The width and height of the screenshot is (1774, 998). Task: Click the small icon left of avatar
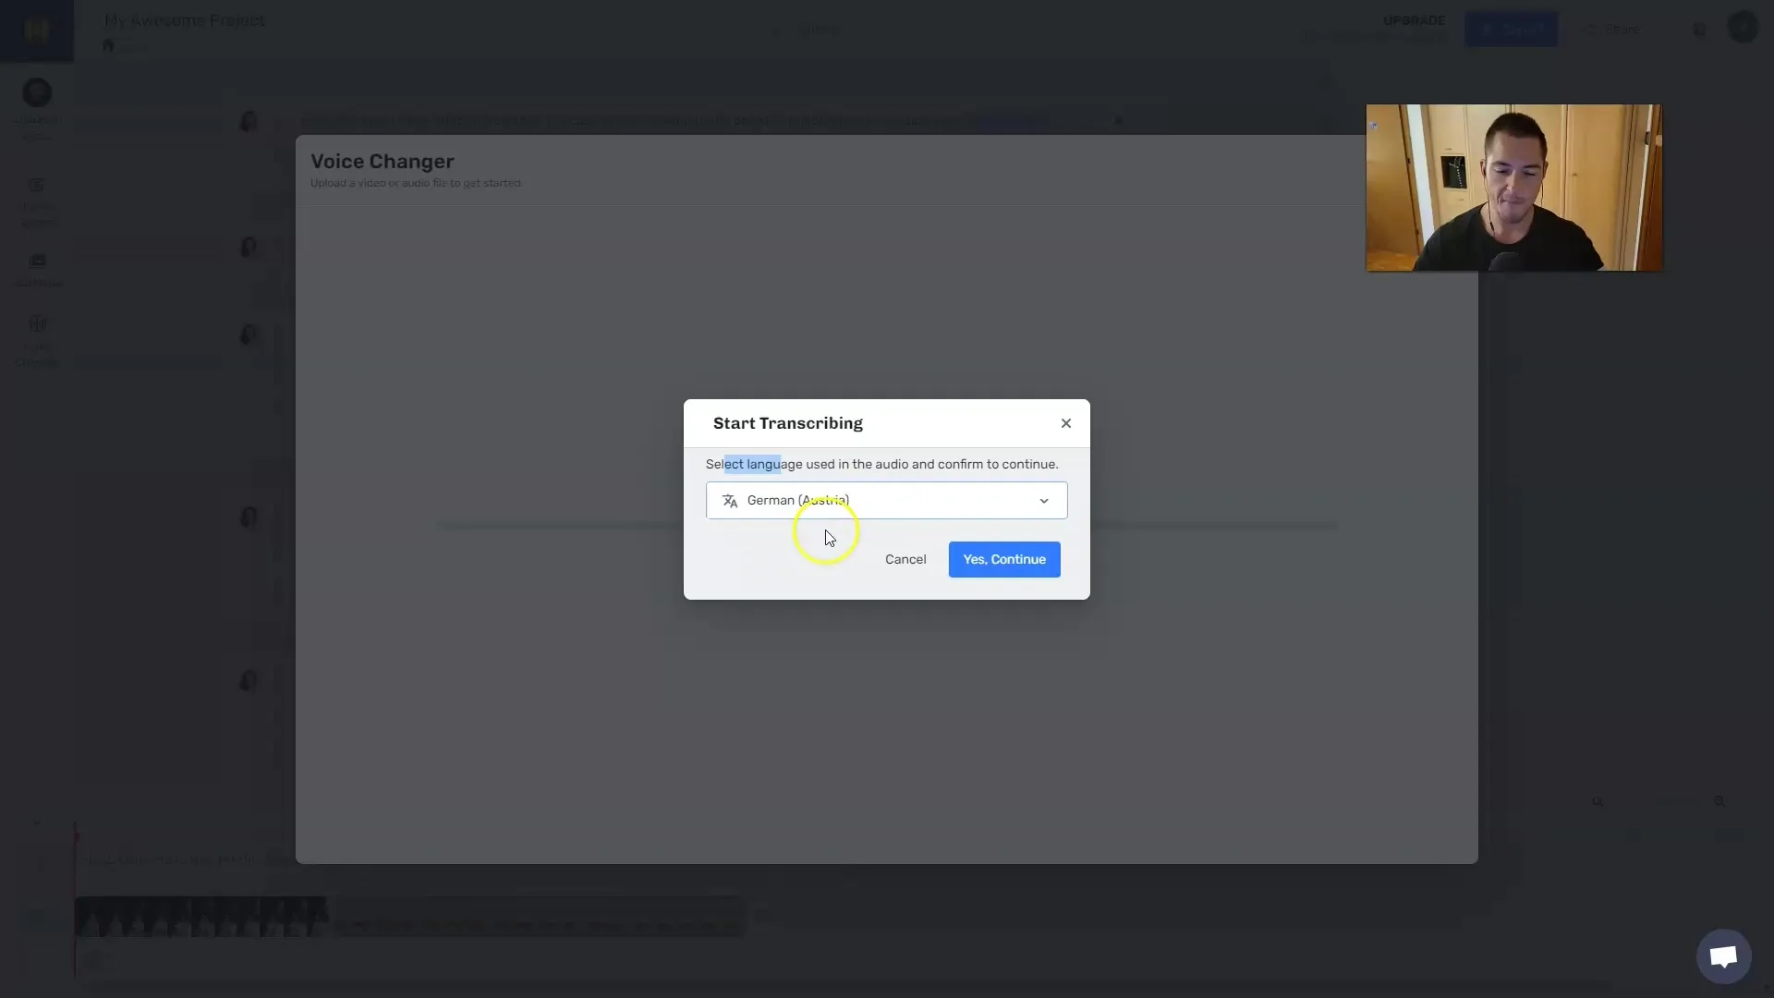[x=1700, y=30]
